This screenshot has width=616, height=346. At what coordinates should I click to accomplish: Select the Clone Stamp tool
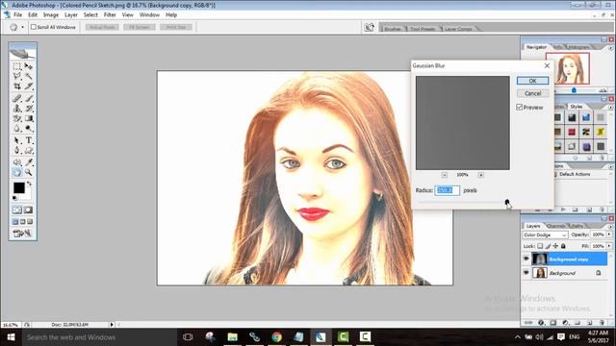point(17,109)
